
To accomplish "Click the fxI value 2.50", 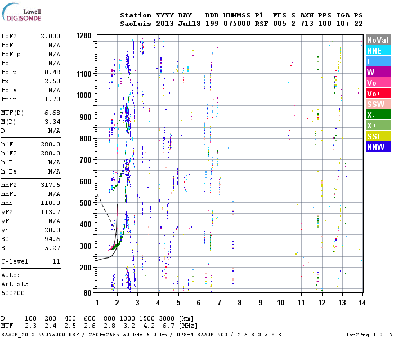I will [x=52, y=81].
